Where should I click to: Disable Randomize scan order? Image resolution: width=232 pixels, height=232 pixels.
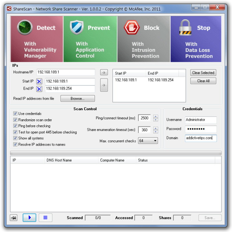point(15,120)
